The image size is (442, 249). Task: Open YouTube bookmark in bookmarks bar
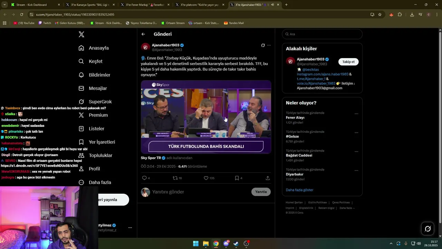pos(24,23)
